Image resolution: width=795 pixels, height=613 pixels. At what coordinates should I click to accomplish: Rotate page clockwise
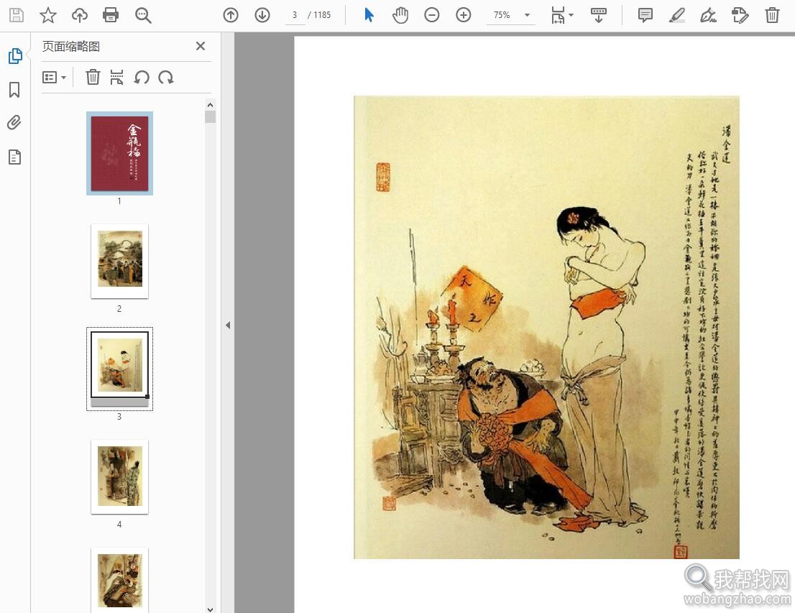pyautogui.click(x=166, y=77)
